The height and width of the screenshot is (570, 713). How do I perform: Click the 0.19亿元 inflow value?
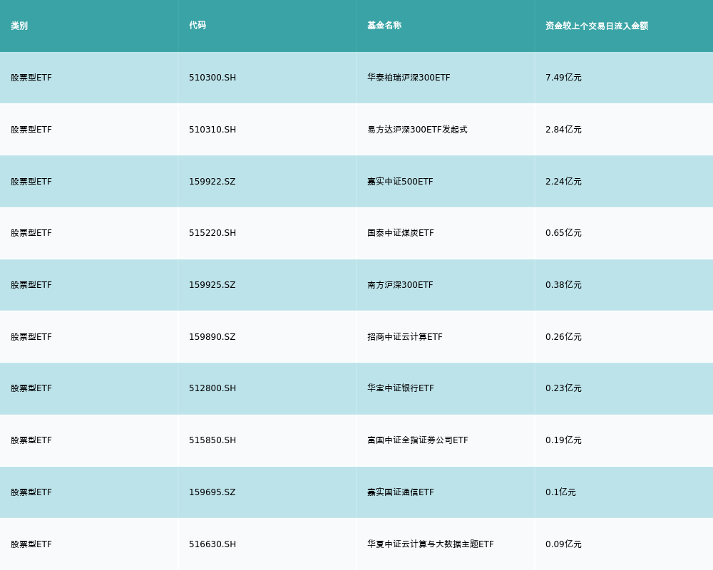[563, 440]
